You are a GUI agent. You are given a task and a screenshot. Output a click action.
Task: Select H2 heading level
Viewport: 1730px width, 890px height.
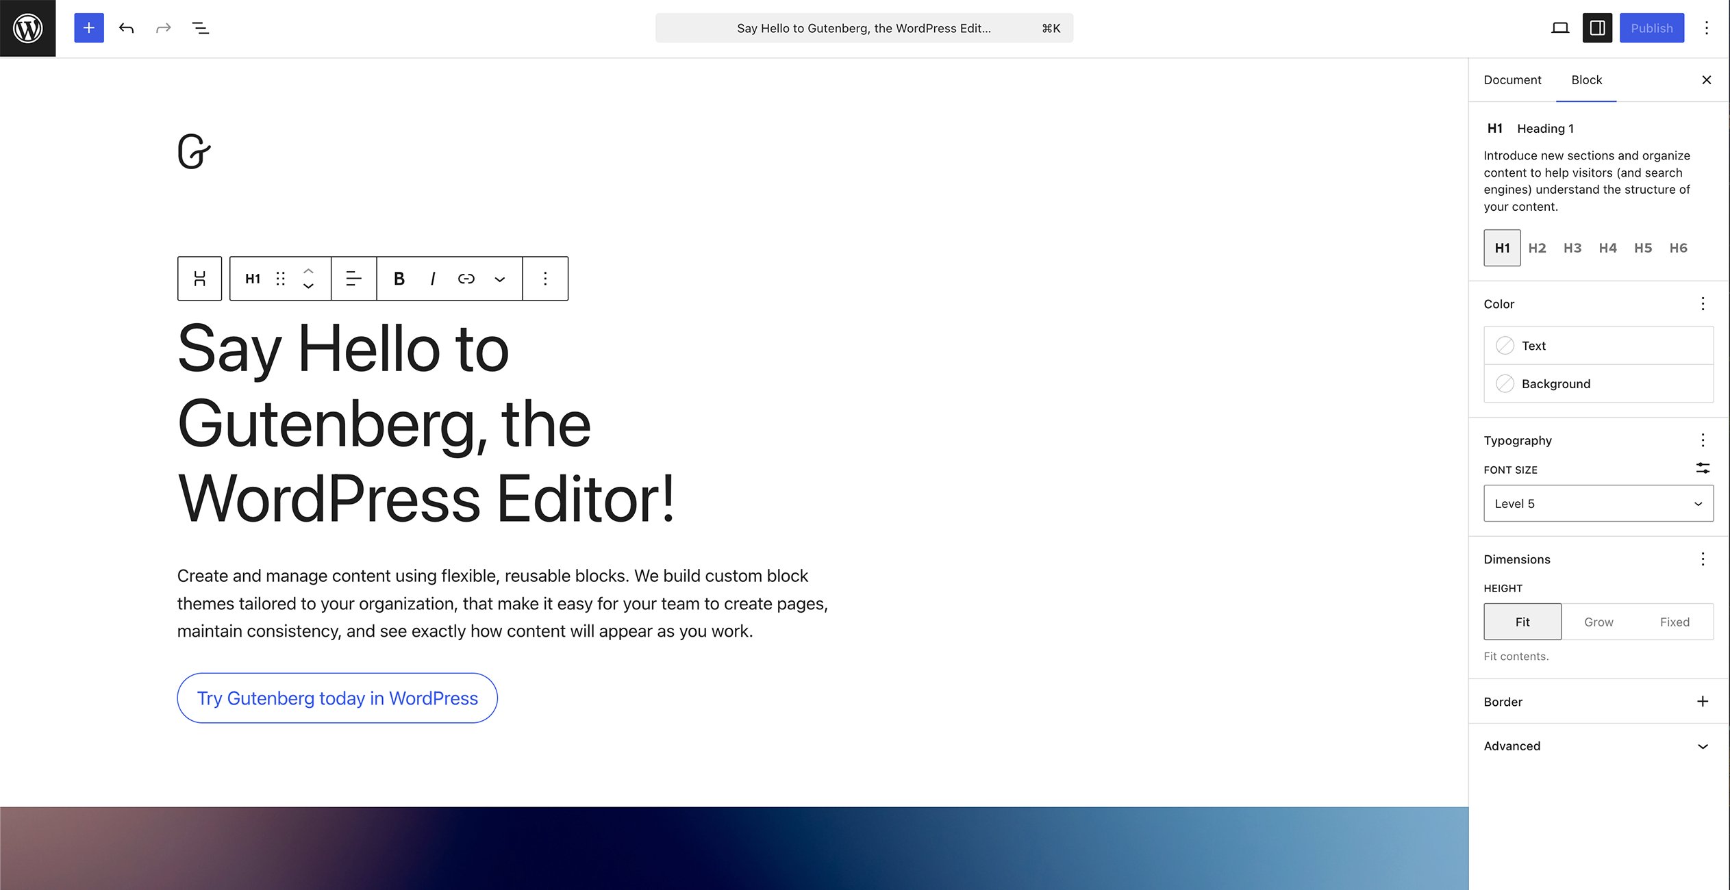1538,248
